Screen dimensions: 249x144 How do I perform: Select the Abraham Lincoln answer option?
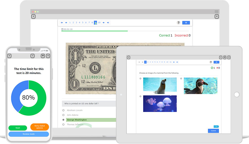[63, 110]
